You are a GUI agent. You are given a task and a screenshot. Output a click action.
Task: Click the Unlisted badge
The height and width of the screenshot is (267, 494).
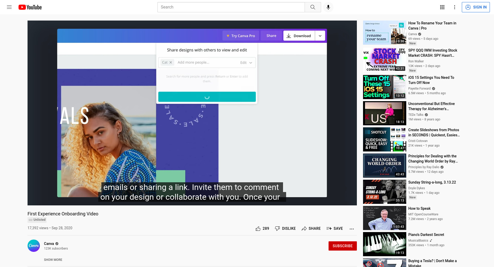(37, 220)
